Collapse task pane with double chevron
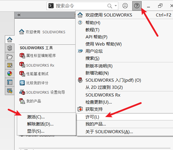 tap(19, 15)
